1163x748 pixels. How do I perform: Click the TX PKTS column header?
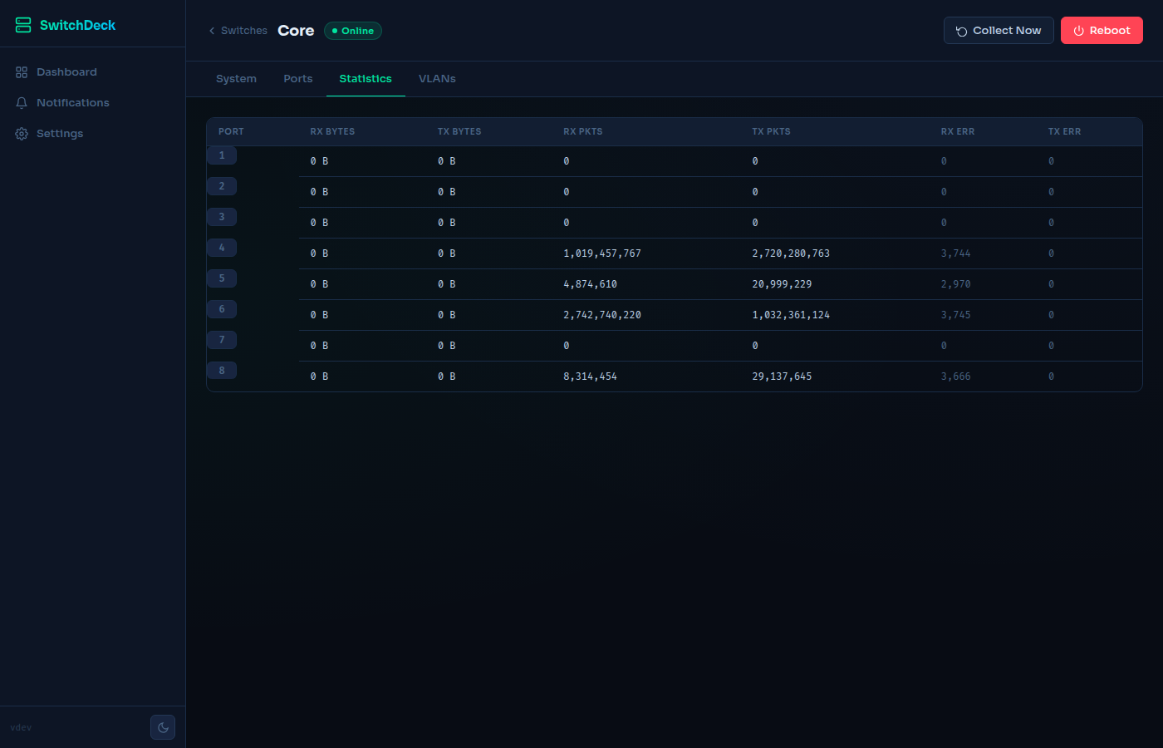click(x=771, y=132)
